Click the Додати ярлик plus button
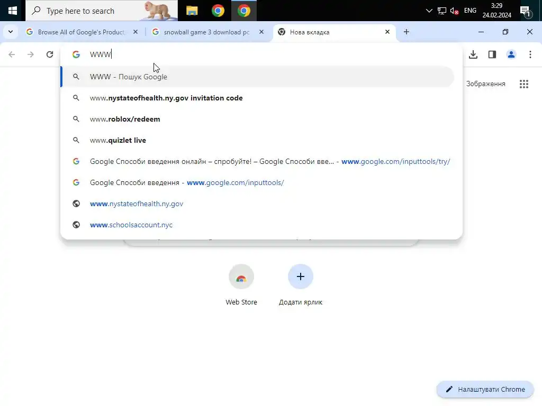This screenshot has width=542, height=406. 301,276
